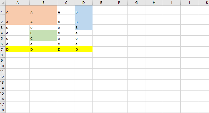Click the Select All corner triangle
Image resolution: width=209 pixels, height=113 pixels.
[3, 3]
